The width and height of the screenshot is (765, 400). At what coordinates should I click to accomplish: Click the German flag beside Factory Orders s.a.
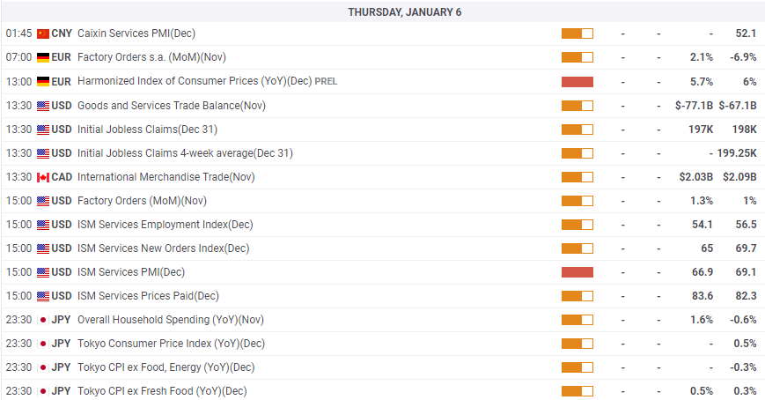coord(43,57)
